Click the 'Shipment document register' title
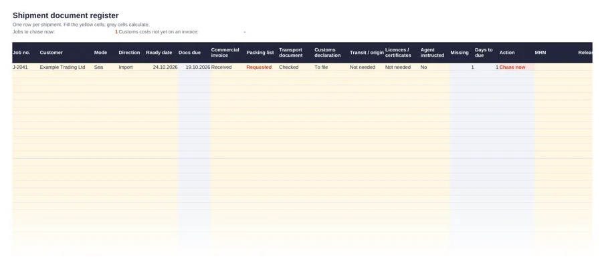This screenshot has height=265, width=602. (66, 16)
